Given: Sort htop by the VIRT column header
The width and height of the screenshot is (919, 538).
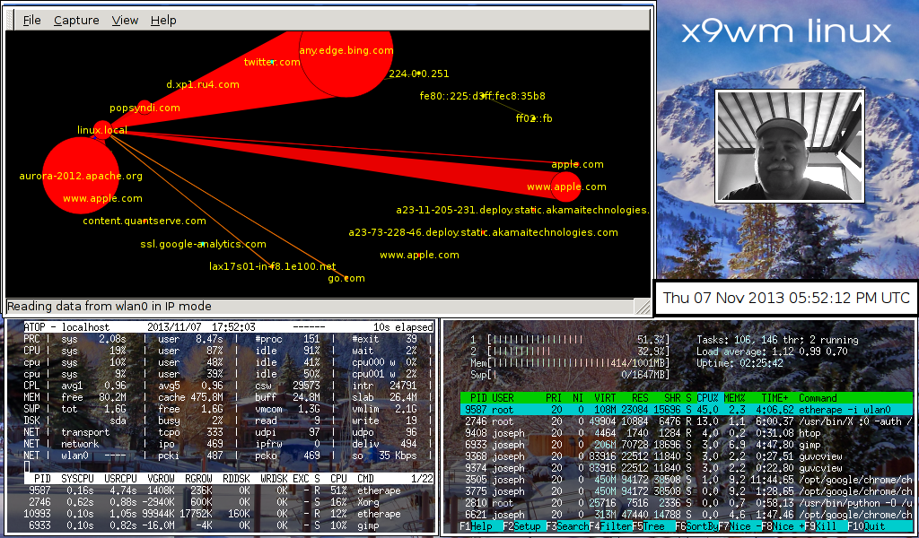Looking at the screenshot, I should [x=605, y=398].
